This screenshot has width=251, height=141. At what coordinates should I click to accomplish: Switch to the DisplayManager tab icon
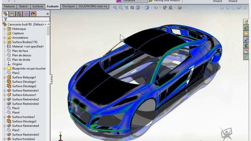[33, 14]
